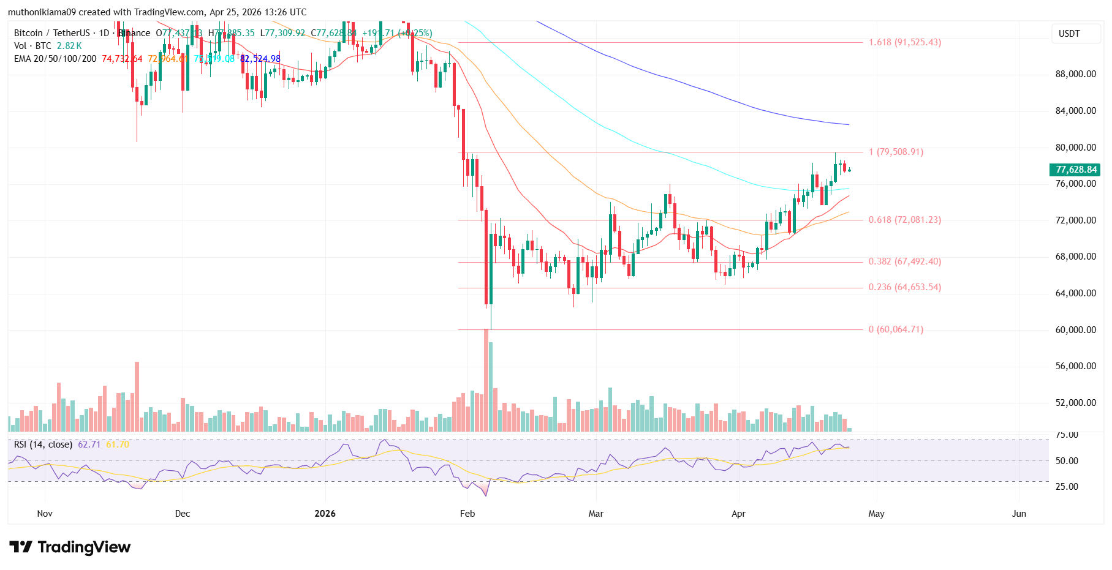Click the Feb marker on time axis
Screen dimensions: 1112x570
tap(467, 514)
